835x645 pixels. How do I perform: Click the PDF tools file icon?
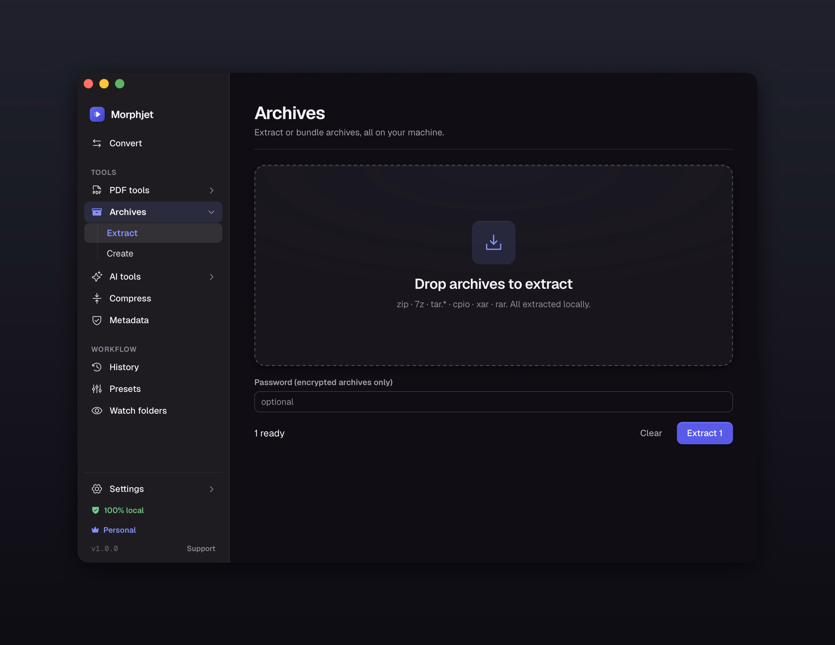[x=97, y=190]
